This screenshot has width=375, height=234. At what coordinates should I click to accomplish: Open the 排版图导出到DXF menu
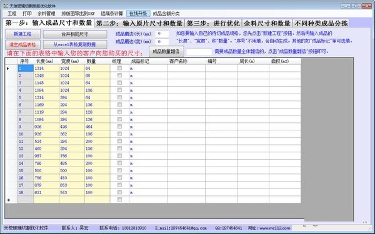[78, 14]
